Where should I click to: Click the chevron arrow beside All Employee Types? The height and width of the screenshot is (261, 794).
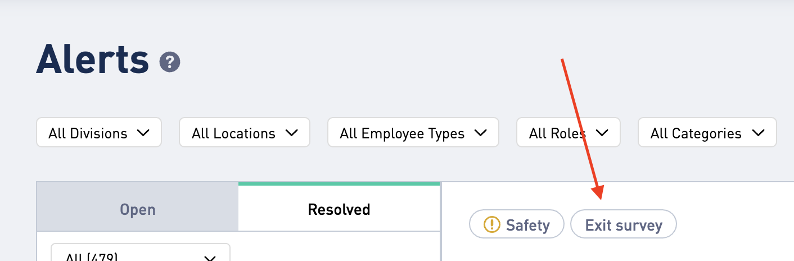coord(480,133)
